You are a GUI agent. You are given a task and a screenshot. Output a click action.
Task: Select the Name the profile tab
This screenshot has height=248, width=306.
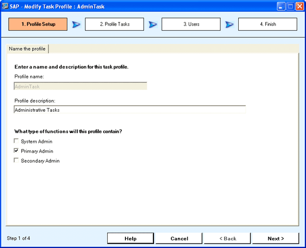pos(27,49)
